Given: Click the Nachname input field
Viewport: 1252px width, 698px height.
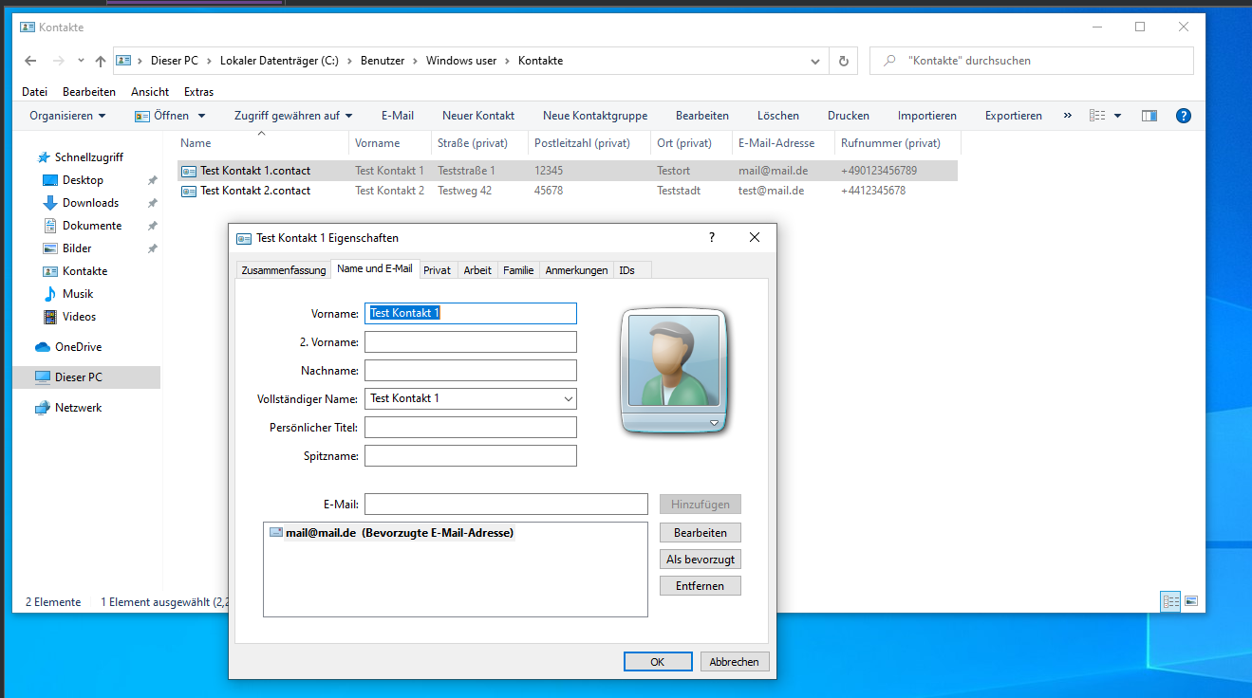Looking at the screenshot, I should [x=471, y=370].
